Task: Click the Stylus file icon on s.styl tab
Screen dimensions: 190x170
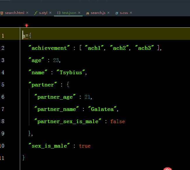Action: click(36, 13)
